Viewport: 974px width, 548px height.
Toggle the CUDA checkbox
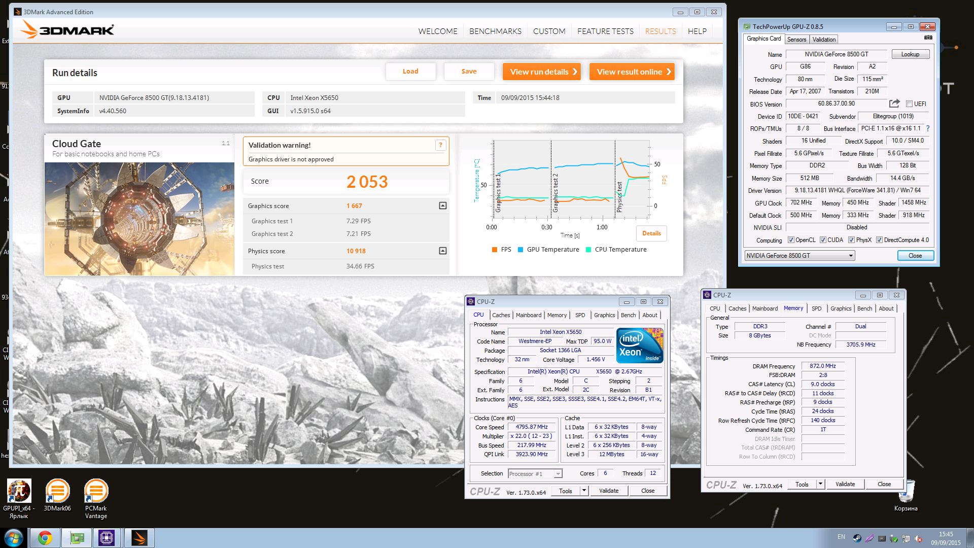(823, 240)
